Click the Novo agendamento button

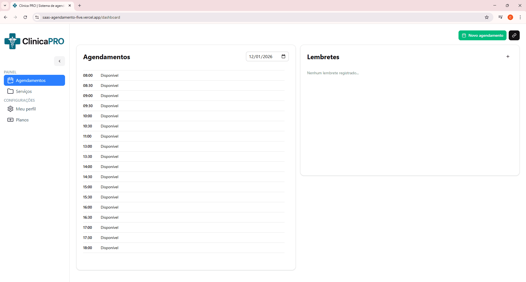pyautogui.click(x=482, y=35)
